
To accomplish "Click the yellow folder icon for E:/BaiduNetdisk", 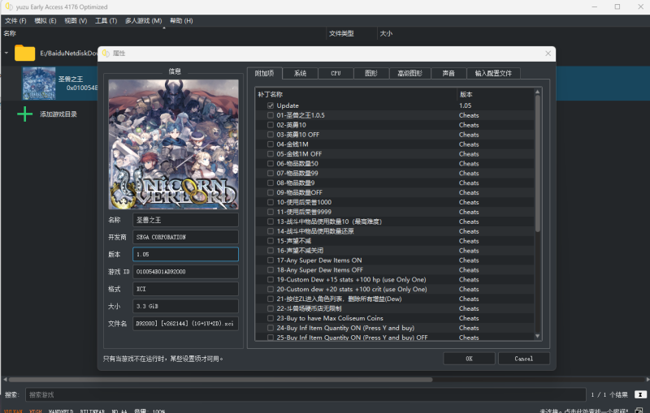I will coord(25,53).
